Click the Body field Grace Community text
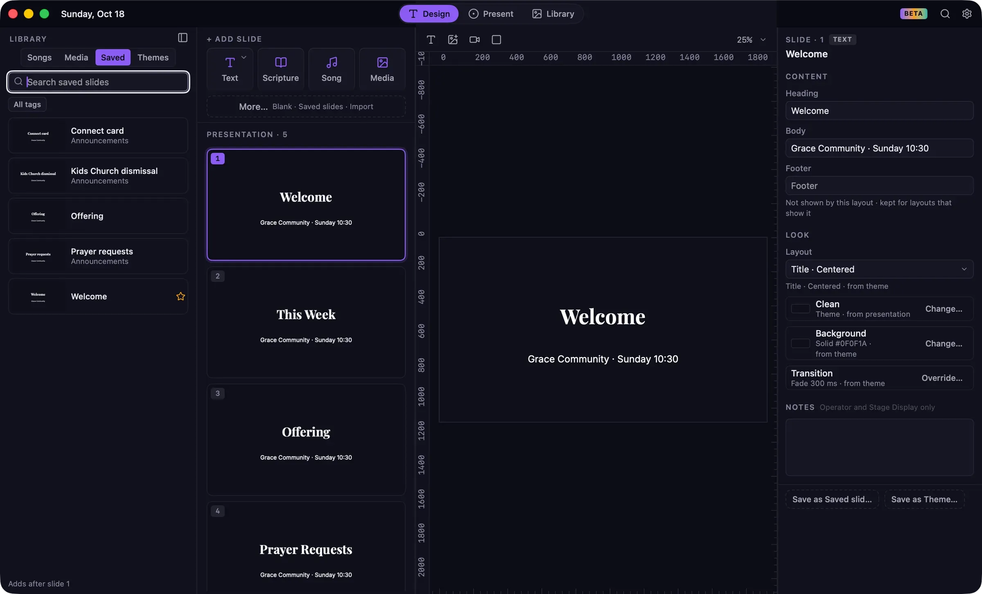982x594 pixels. tap(879, 148)
